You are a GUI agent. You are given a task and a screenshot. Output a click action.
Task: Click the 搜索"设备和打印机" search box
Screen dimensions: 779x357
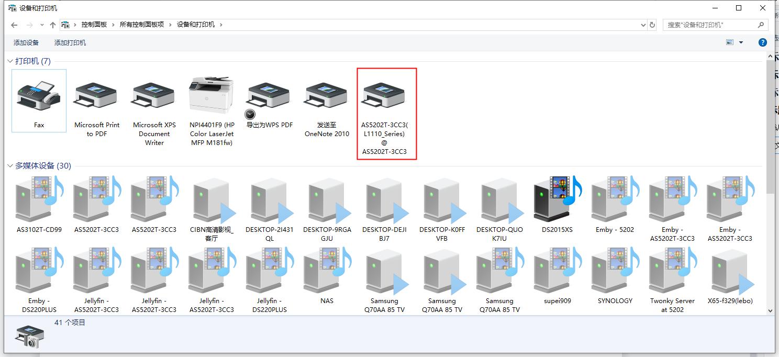click(709, 25)
